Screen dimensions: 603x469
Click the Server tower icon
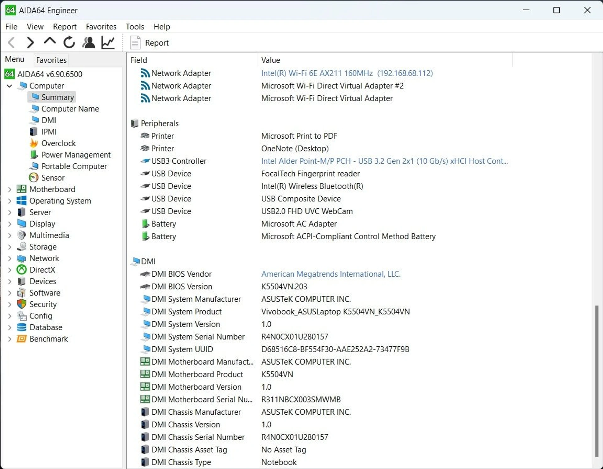pyautogui.click(x=21, y=212)
